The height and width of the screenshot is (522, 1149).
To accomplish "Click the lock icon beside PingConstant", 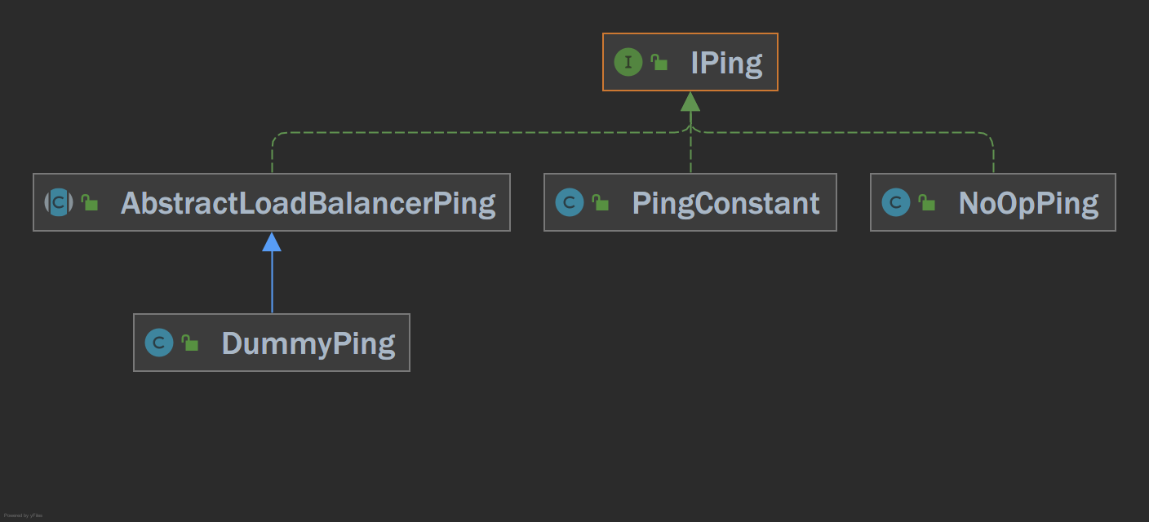I will (600, 202).
